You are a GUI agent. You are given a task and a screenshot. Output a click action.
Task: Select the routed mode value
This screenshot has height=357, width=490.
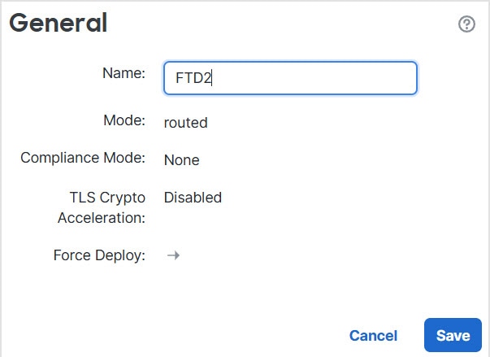click(x=185, y=123)
